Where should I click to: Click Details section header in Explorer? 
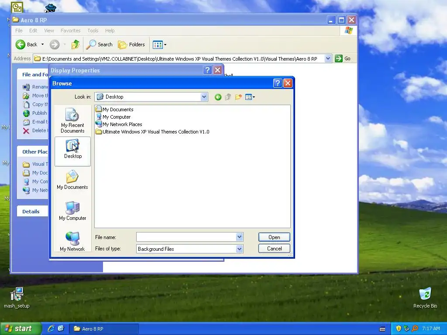point(31,212)
